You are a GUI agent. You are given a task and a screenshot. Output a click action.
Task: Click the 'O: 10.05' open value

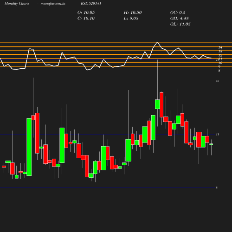[86, 13]
